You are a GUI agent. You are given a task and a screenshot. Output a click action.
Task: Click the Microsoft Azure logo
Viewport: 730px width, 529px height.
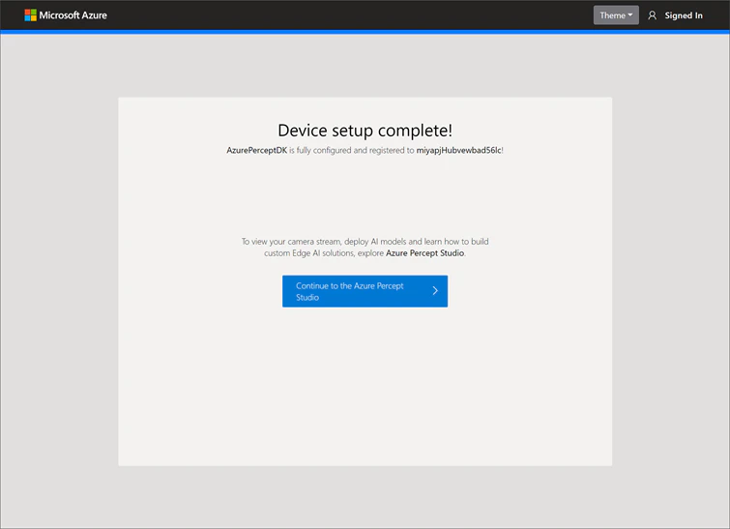pyautogui.click(x=30, y=15)
